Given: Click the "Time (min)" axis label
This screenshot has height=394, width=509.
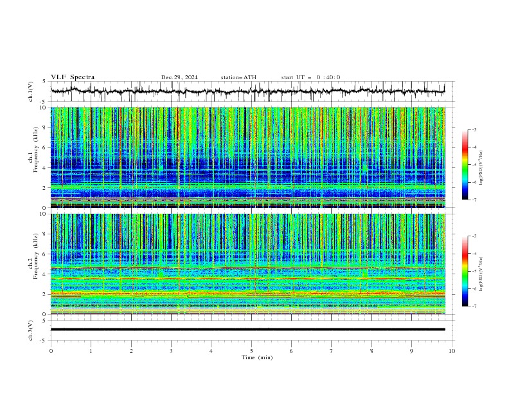Looking at the screenshot, I should [257, 357].
